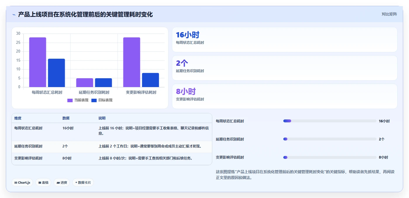The width and height of the screenshot is (409, 198).
Task: Click the 进度 tag chip
Action: point(62,183)
